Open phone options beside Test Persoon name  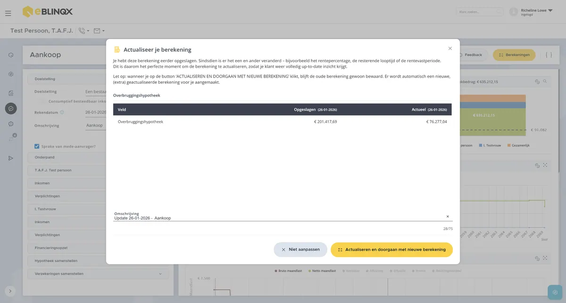pyautogui.click(x=83, y=31)
